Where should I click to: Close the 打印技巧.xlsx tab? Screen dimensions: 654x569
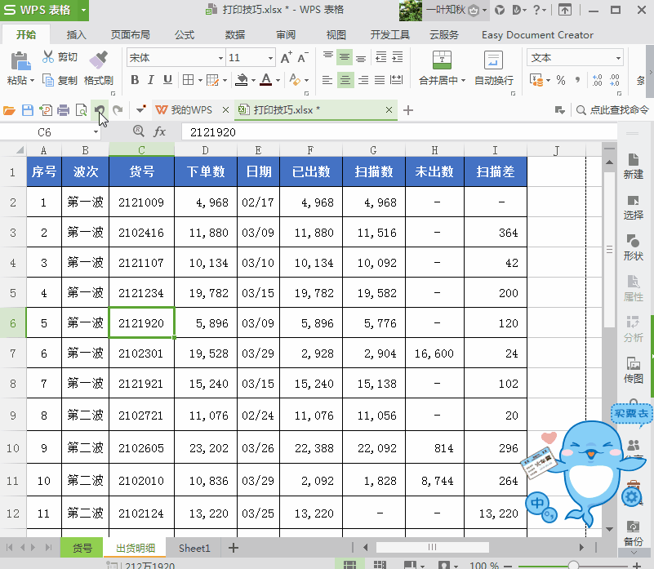tap(389, 110)
